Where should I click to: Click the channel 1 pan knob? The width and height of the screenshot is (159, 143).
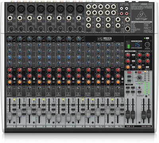point(10,88)
